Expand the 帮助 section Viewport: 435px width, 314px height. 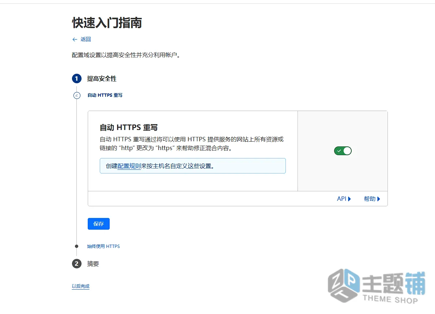pos(372,199)
